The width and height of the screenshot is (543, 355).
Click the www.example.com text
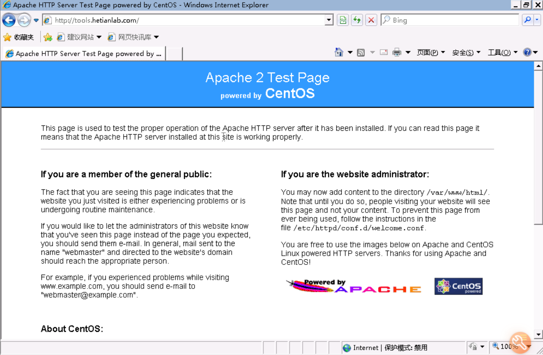(72, 286)
